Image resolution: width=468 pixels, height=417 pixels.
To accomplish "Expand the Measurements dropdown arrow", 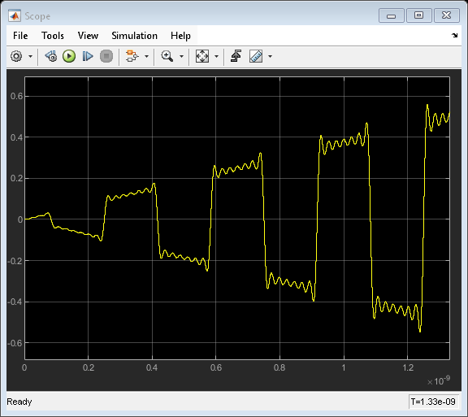I will click(270, 56).
